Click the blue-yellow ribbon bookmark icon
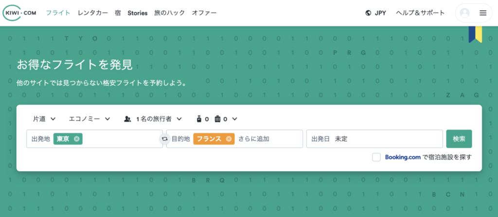This screenshot has width=498, height=217. click(475, 35)
